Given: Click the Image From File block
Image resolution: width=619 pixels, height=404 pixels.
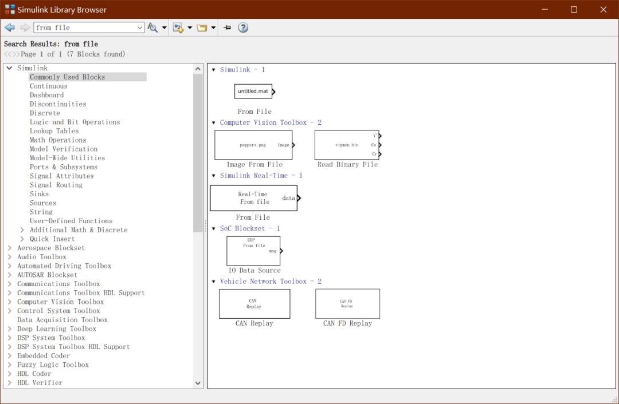Looking at the screenshot, I should [x=253, y=145].
